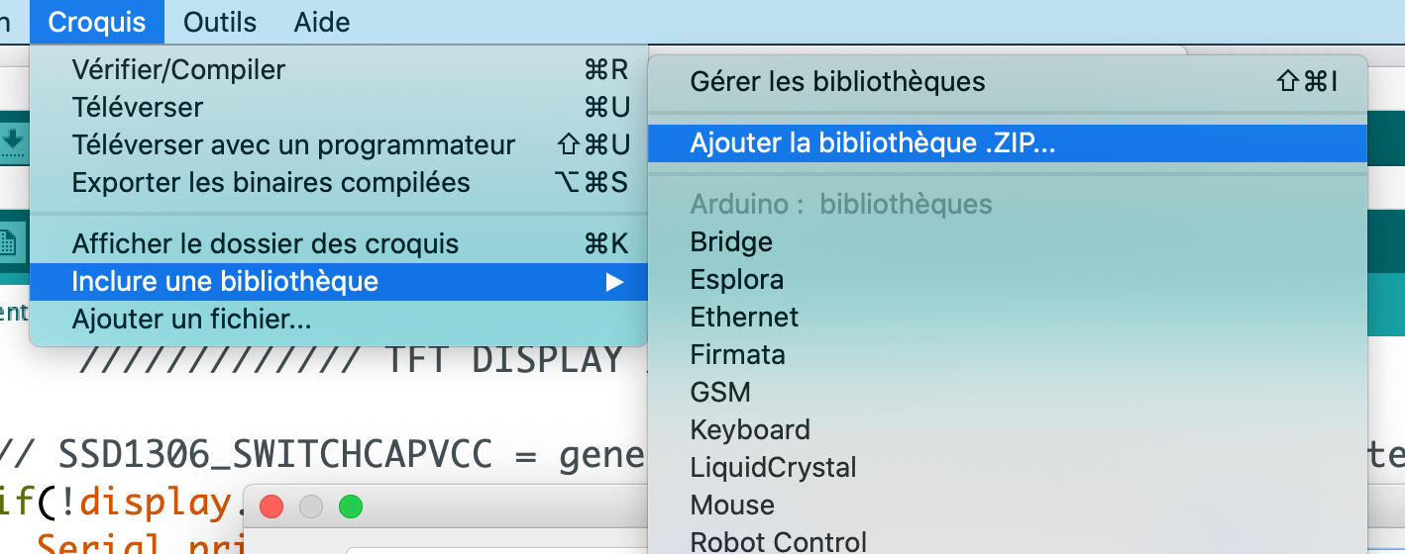Click the Save sketch down-arrow toolbar icon
Image resolution: width=1405 pixels, height=554 pixels.
click(12, 140)
